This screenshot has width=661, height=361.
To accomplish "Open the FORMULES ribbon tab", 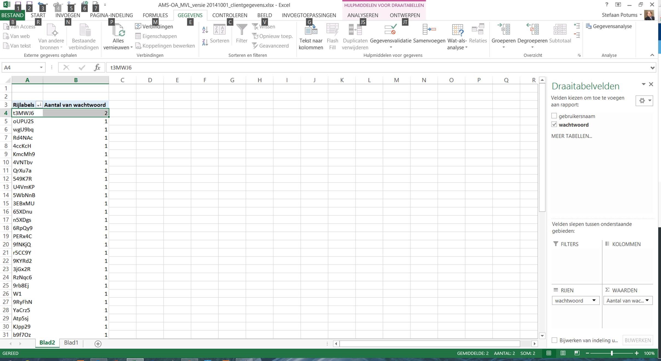I will pos(155,15).
